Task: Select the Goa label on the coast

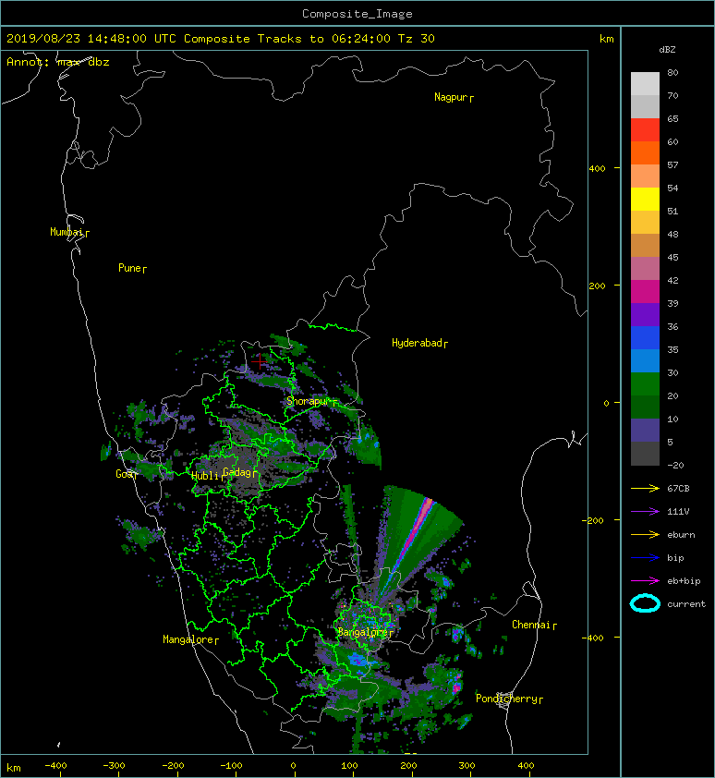Action: (126, 474)
